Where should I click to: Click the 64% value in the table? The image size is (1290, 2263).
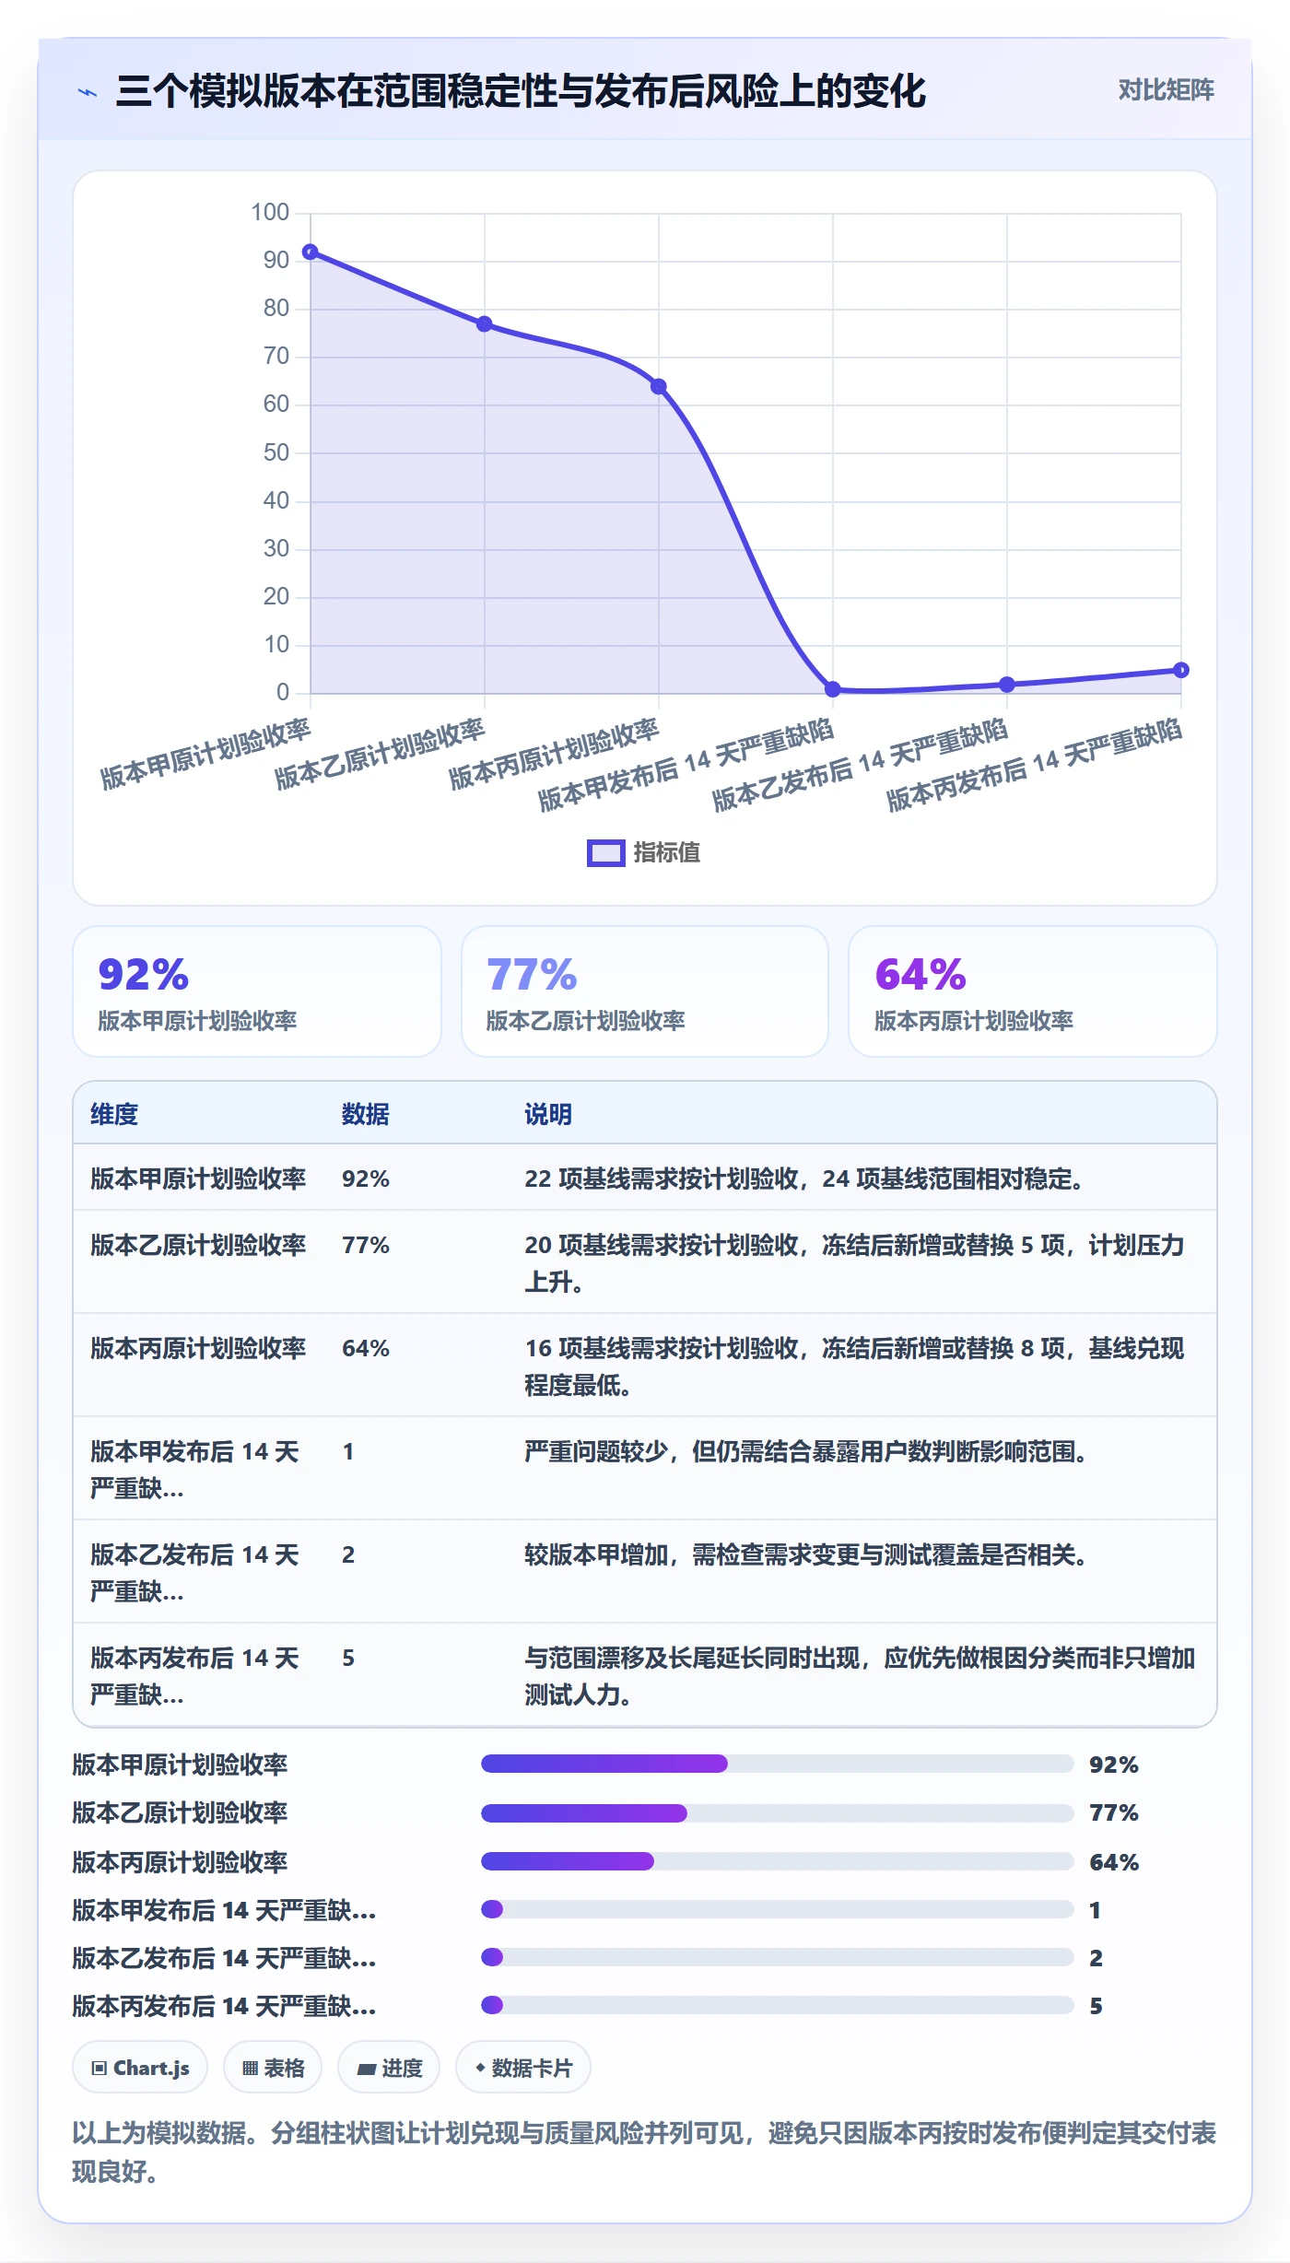click(366, 1348)
